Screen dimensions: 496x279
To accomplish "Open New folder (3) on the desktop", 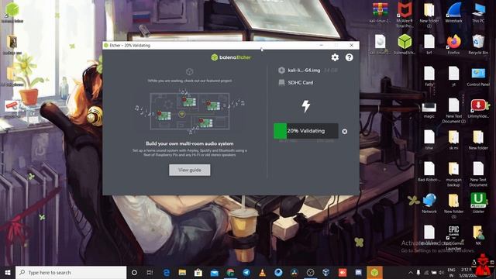I will 453,205.
